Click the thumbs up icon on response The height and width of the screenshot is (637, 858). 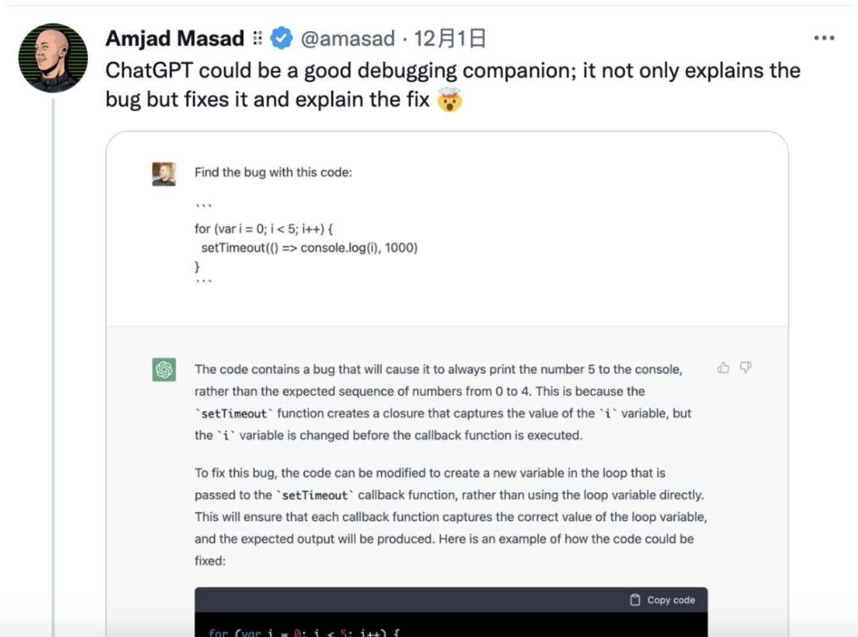coord(723,368)
